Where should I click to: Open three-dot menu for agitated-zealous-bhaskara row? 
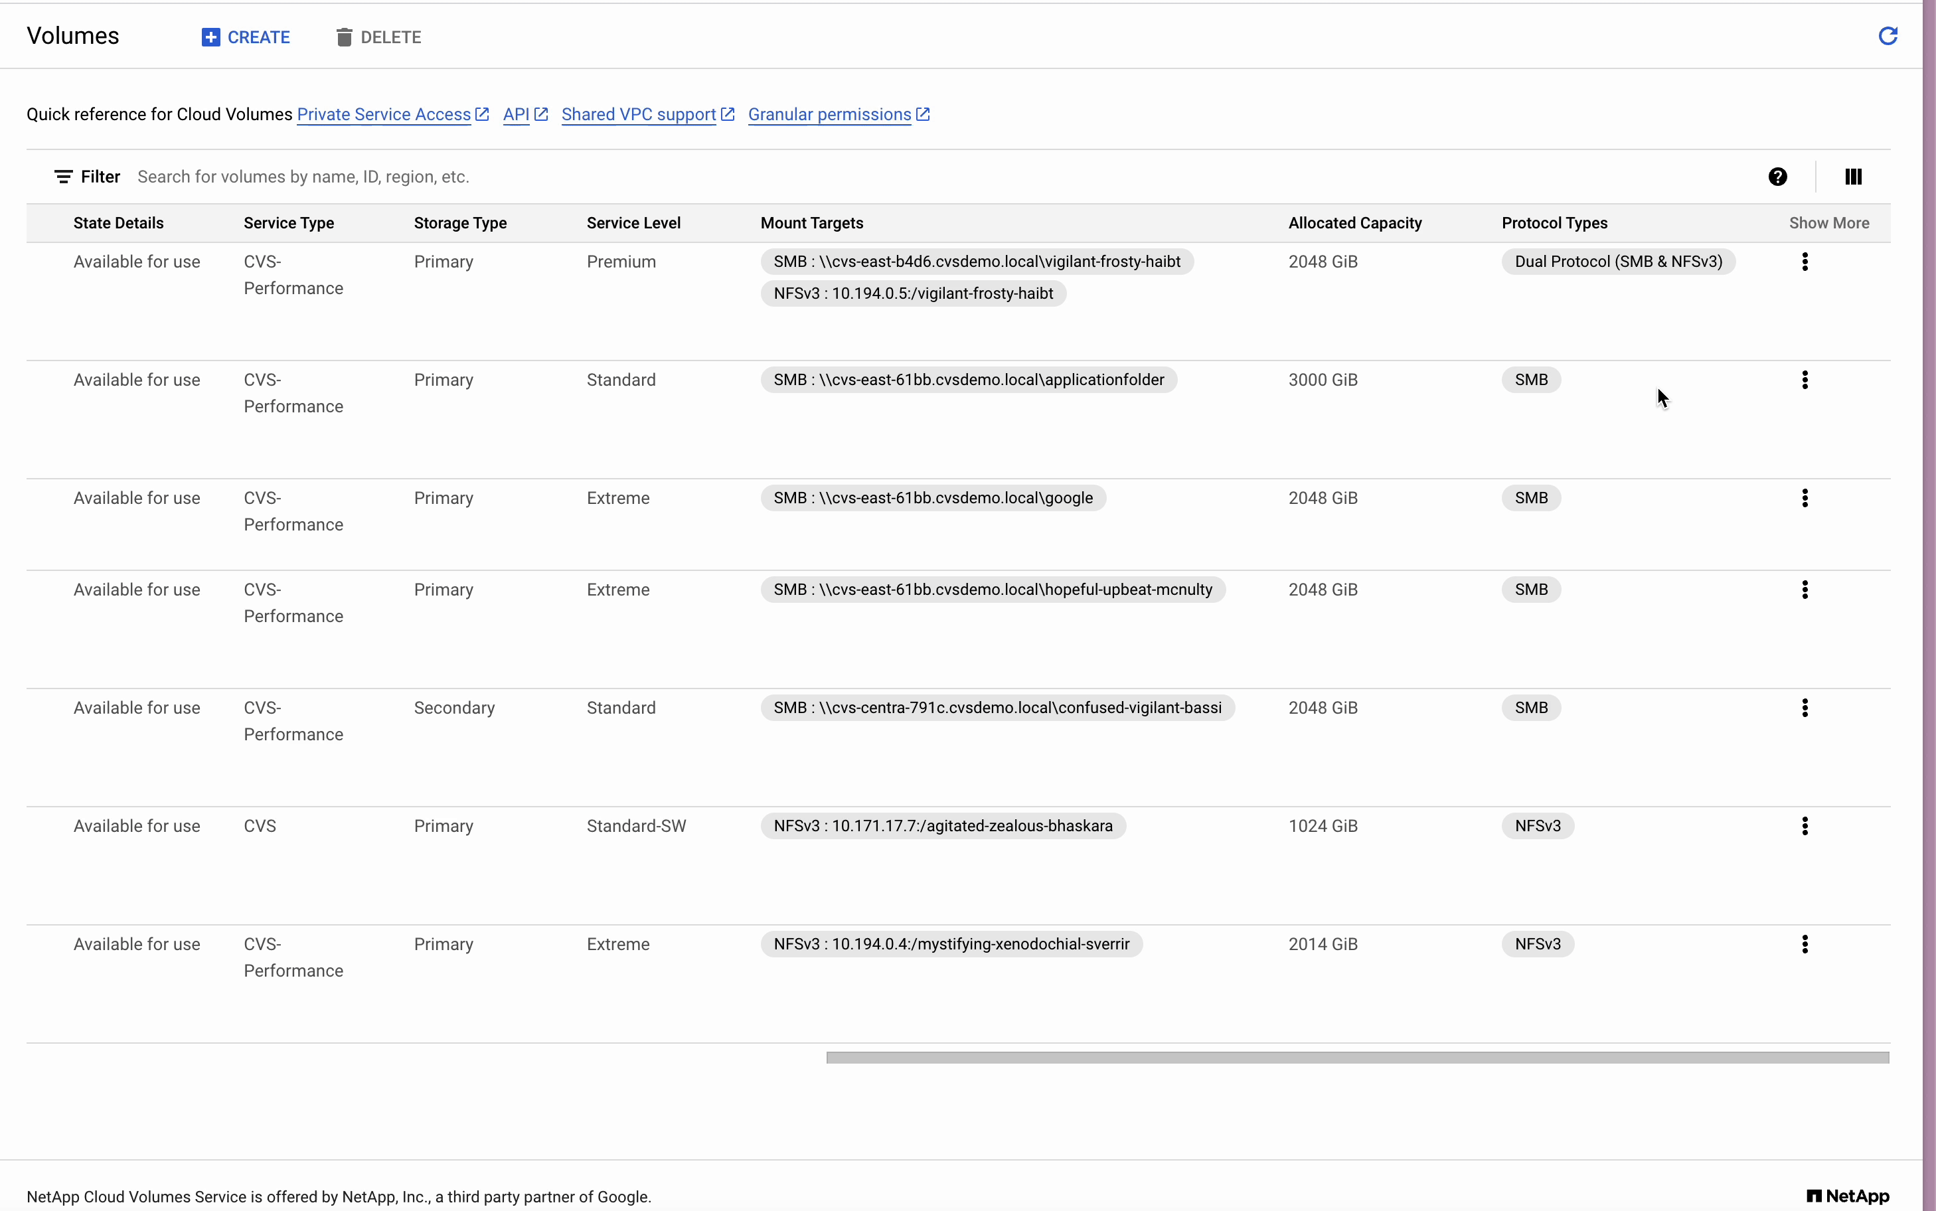pos(1804,826)
